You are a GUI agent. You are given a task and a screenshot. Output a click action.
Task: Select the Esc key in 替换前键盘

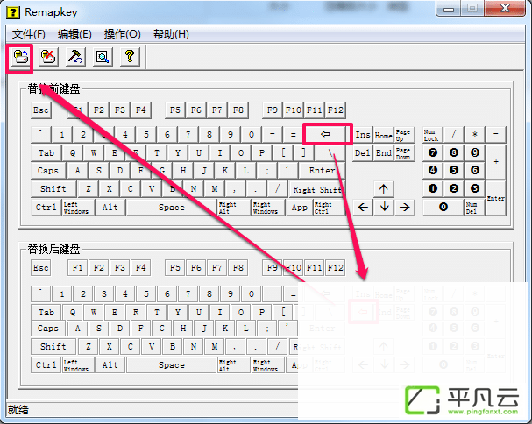click(41, 110)
